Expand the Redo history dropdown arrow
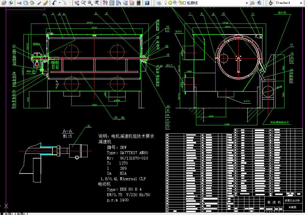 70,3
